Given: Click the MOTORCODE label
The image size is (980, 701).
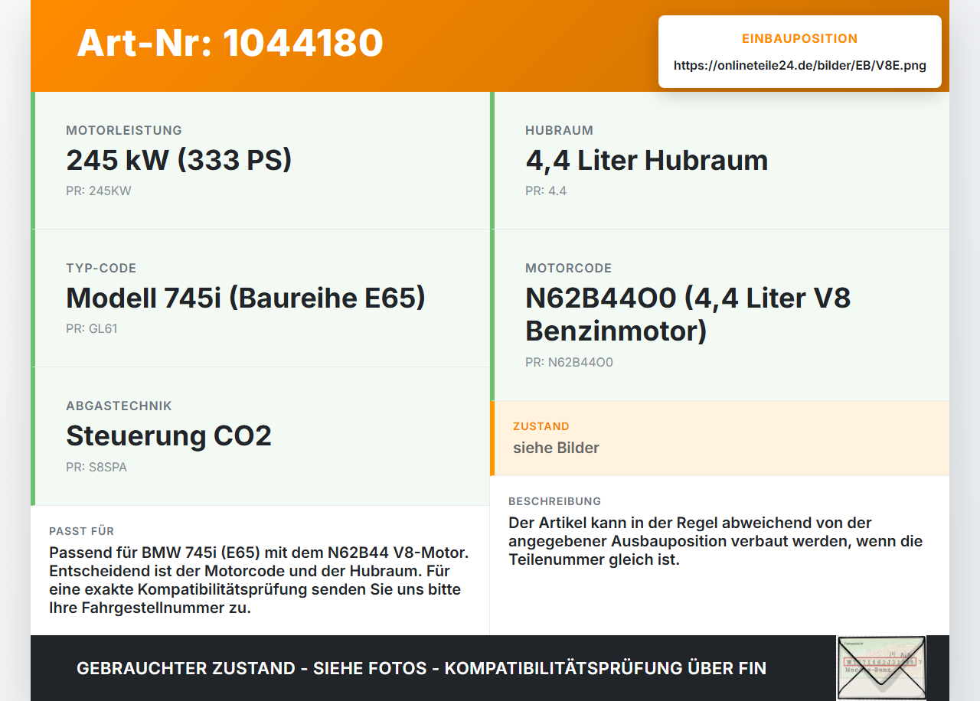Looking at the screenshot, I should pos(568,268).
